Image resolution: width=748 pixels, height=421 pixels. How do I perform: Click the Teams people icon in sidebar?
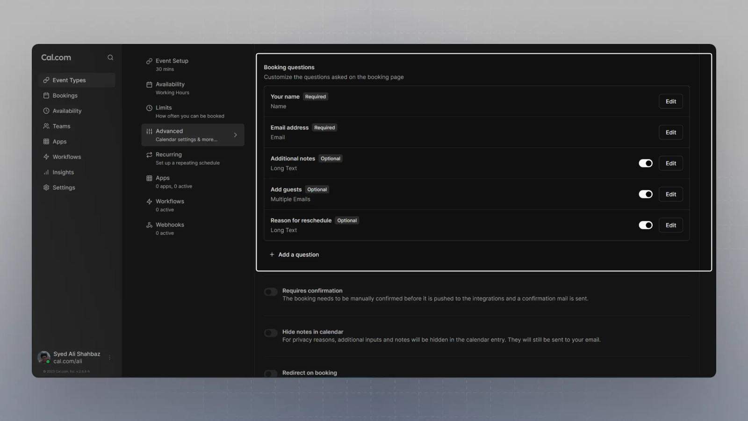click(46, 126)
